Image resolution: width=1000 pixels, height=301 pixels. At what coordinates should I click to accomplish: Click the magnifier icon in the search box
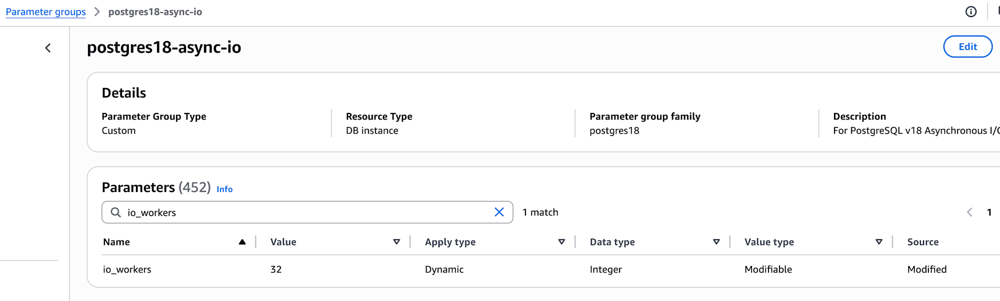tap(116, 212)
